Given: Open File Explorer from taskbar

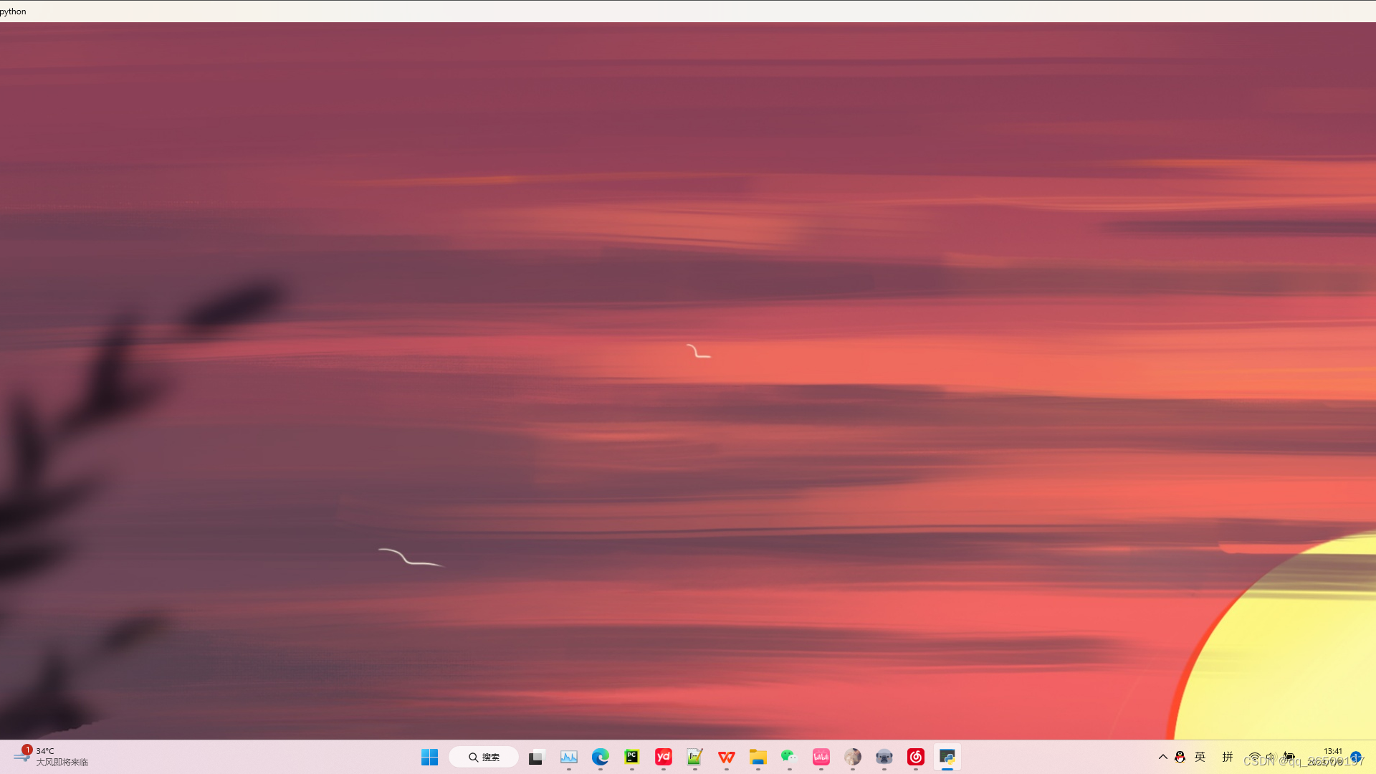Looking at the screenshot, I should coord(758,757).
